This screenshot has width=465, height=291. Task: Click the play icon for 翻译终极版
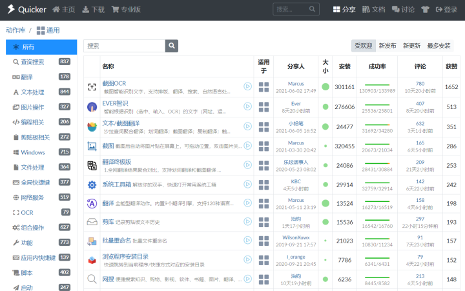247,165
